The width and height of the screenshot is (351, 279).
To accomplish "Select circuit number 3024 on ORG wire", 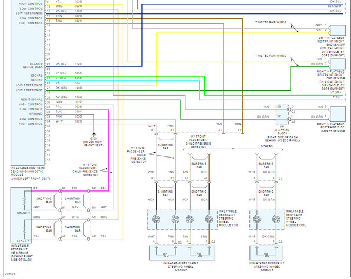I will [x=78, y=6].
